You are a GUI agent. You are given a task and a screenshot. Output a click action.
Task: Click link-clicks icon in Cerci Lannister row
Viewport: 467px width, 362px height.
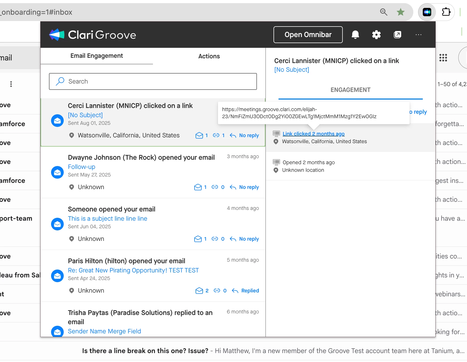pyautogui.click(x=216, y=135)
